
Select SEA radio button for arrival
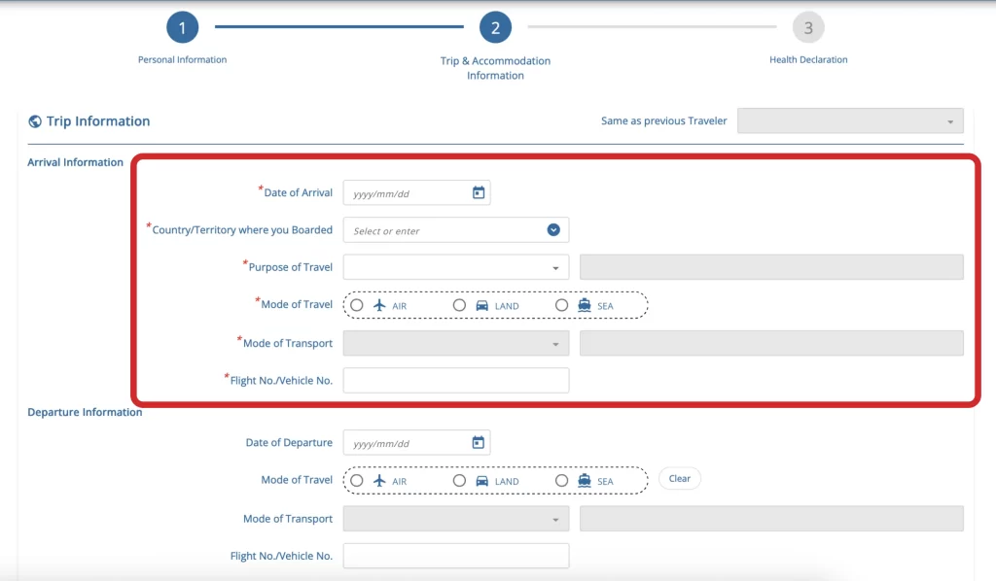click(561, 305)
